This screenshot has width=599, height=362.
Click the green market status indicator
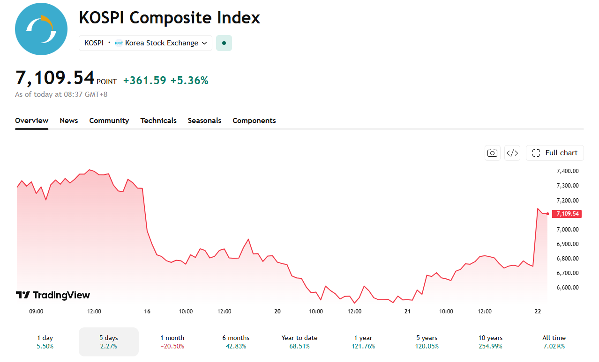click(x=224, y=43)
